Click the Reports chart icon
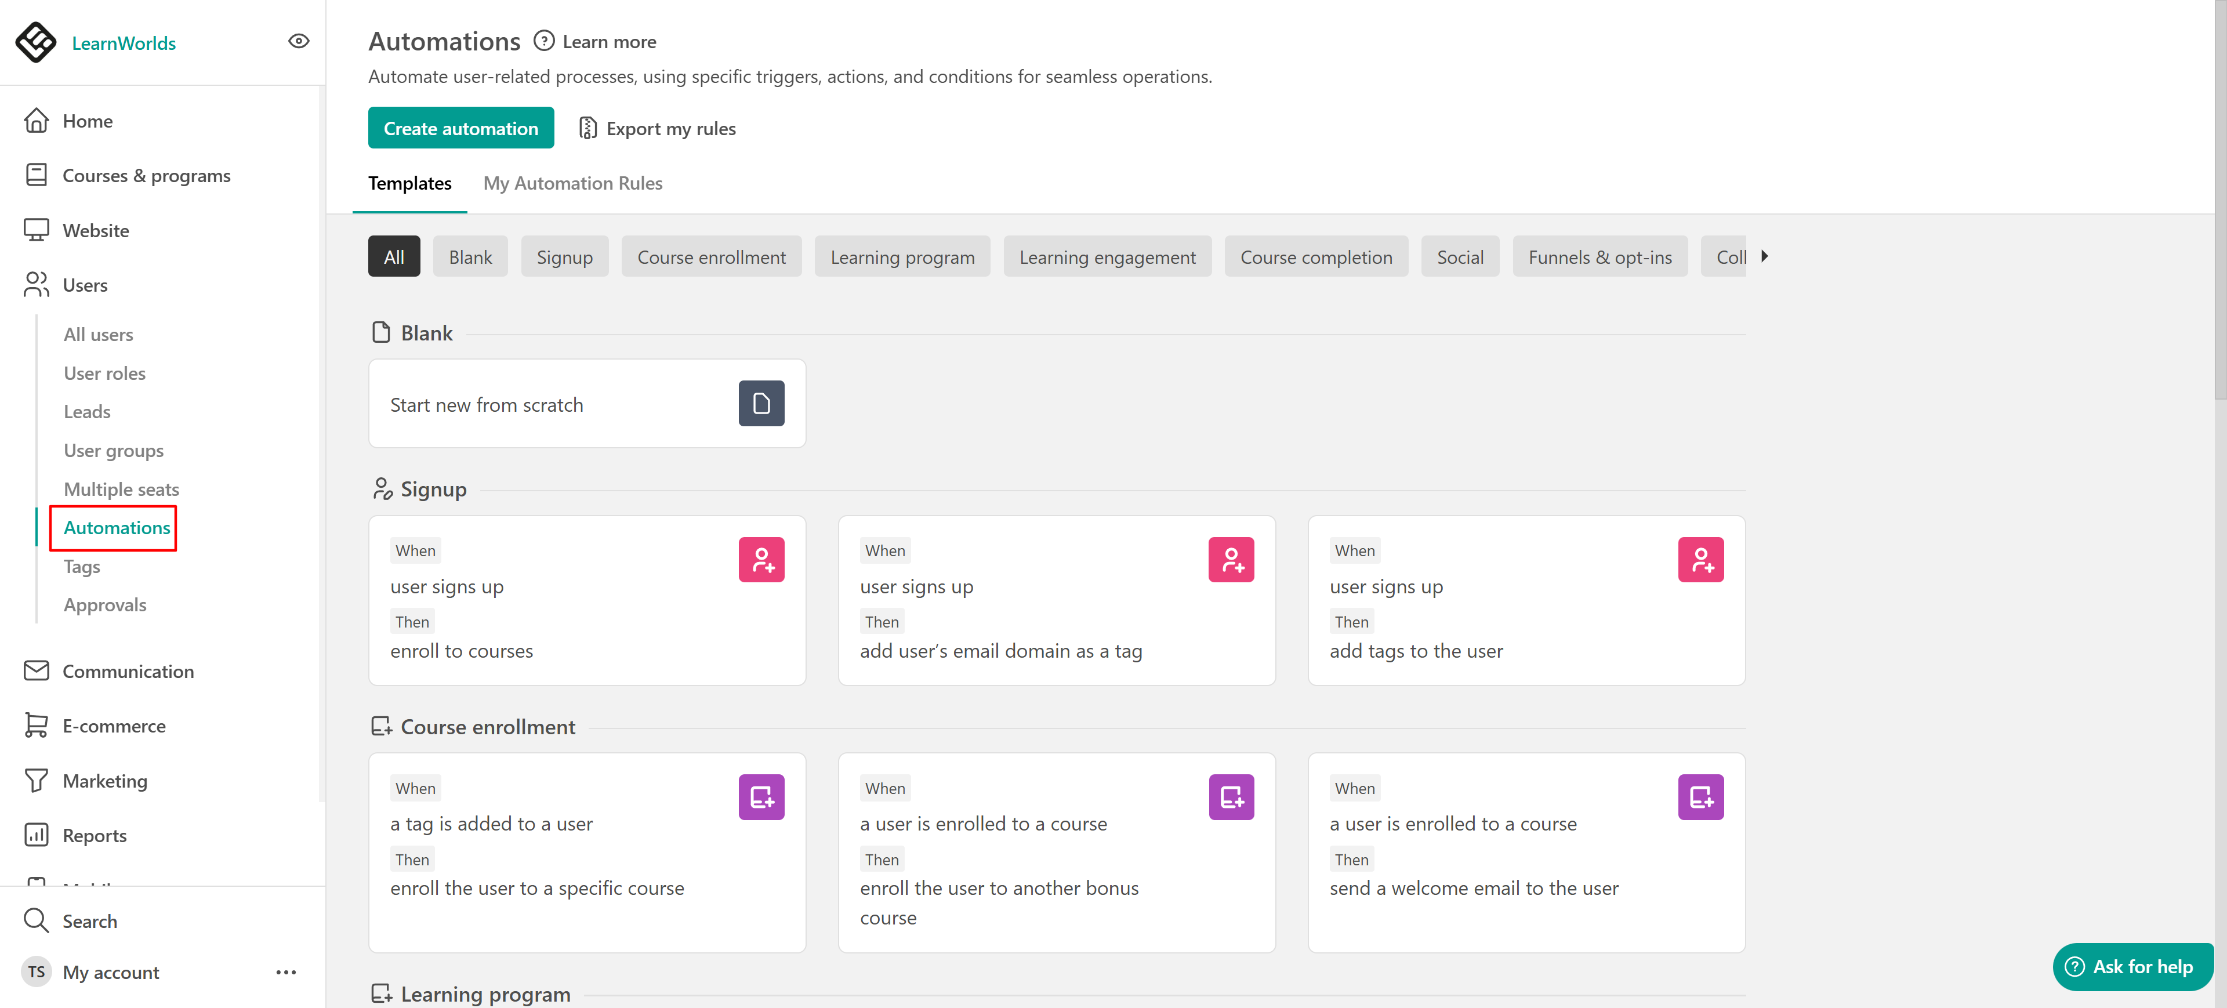2227x1008 pixels. (37, 834)
